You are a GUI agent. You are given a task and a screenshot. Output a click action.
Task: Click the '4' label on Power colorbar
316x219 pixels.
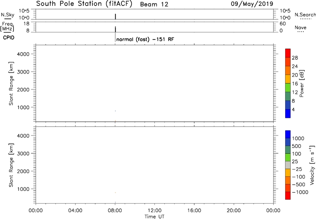click(293, 109)
